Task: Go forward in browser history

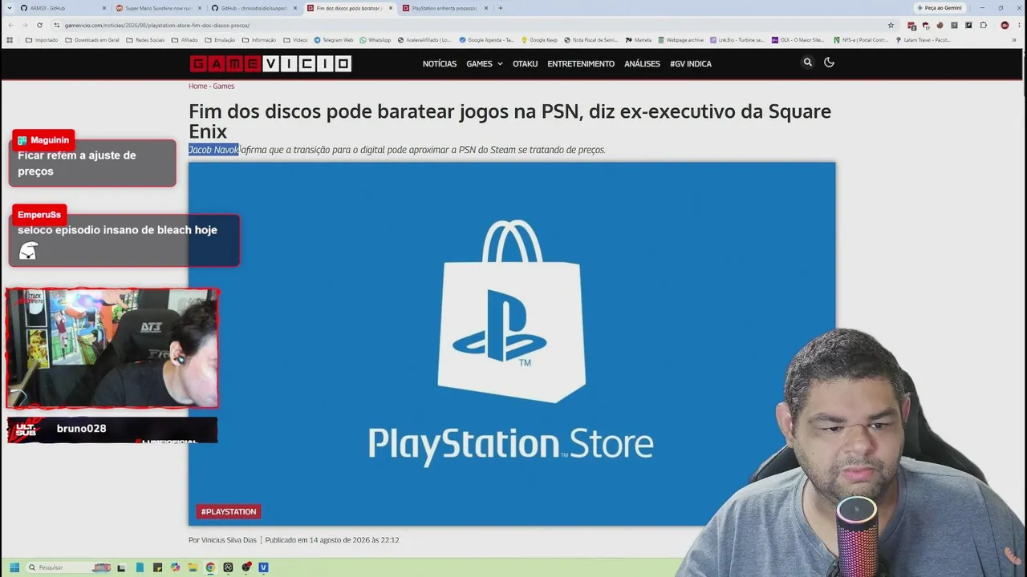Action: click(24, 25)
